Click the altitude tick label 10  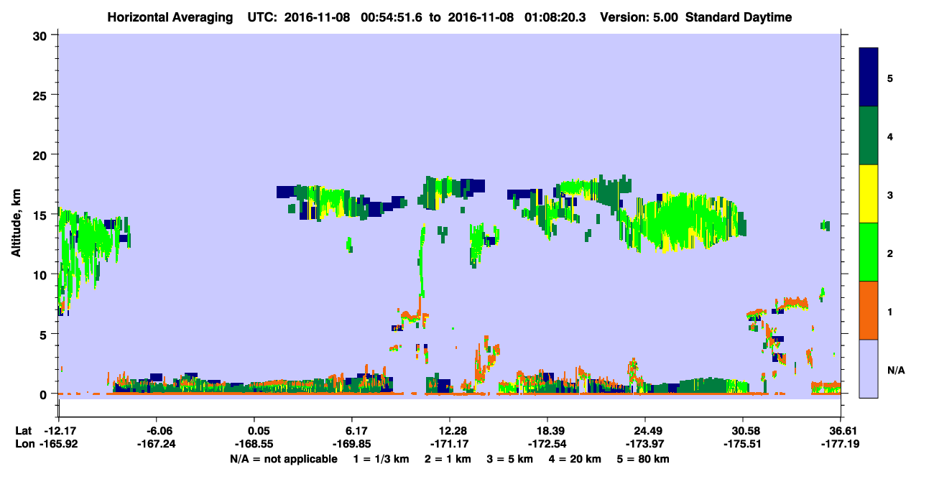click(42, 274)
